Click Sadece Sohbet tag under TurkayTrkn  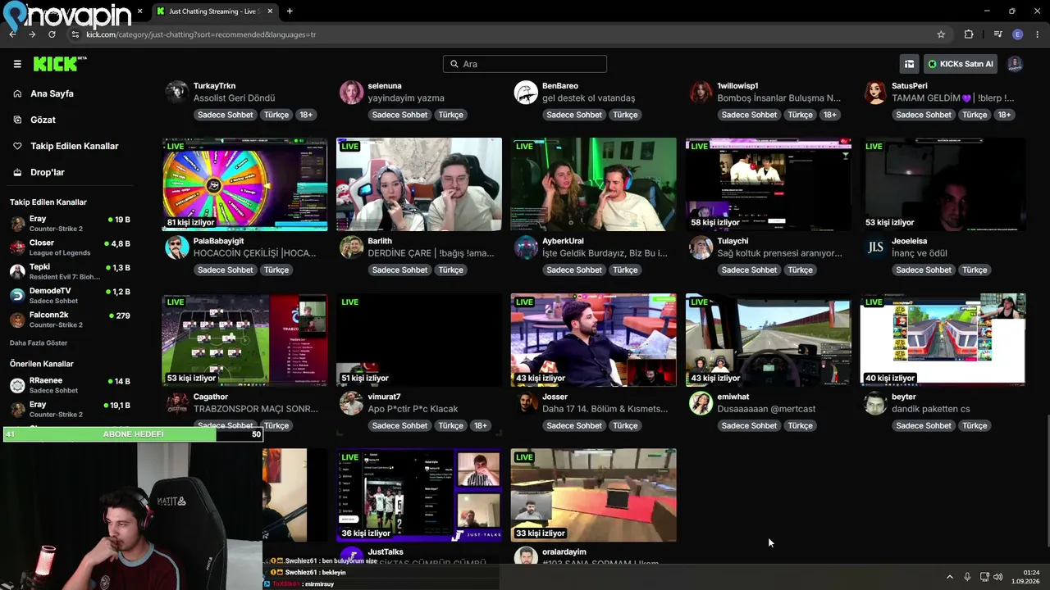[225, 115]
